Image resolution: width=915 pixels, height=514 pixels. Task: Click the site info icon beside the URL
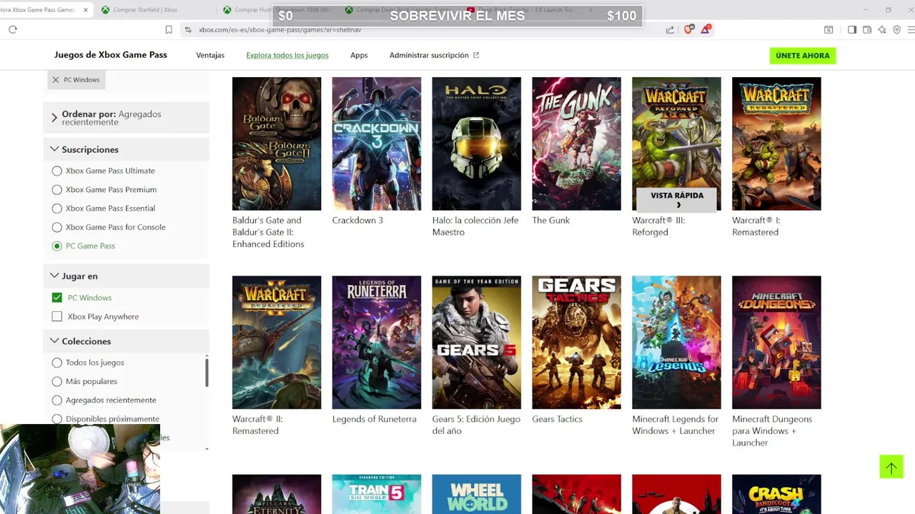tap(188, 29)
